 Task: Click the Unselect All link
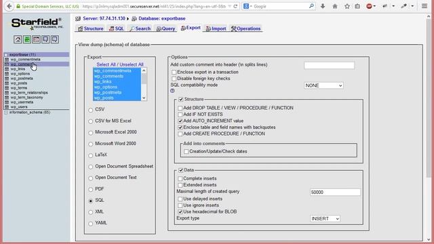131,64
